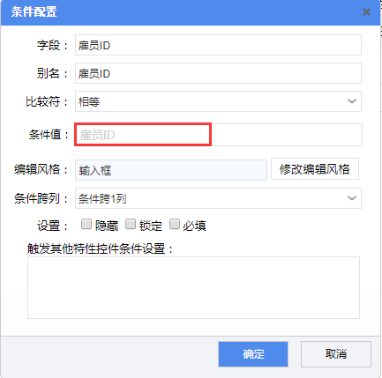382x378 pixels.
Task: Tick the 锁定 checkbox
Action: click(x=131, y=224)
